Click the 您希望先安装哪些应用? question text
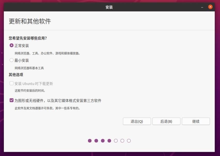 click(x=28, y=38)
